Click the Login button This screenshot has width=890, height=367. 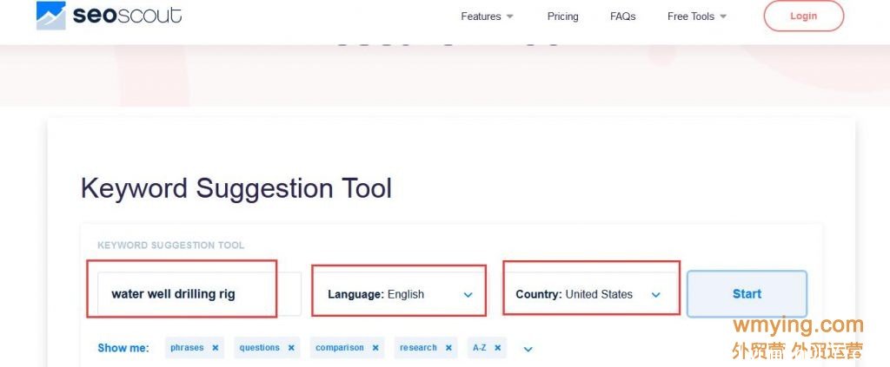(804, 16)
